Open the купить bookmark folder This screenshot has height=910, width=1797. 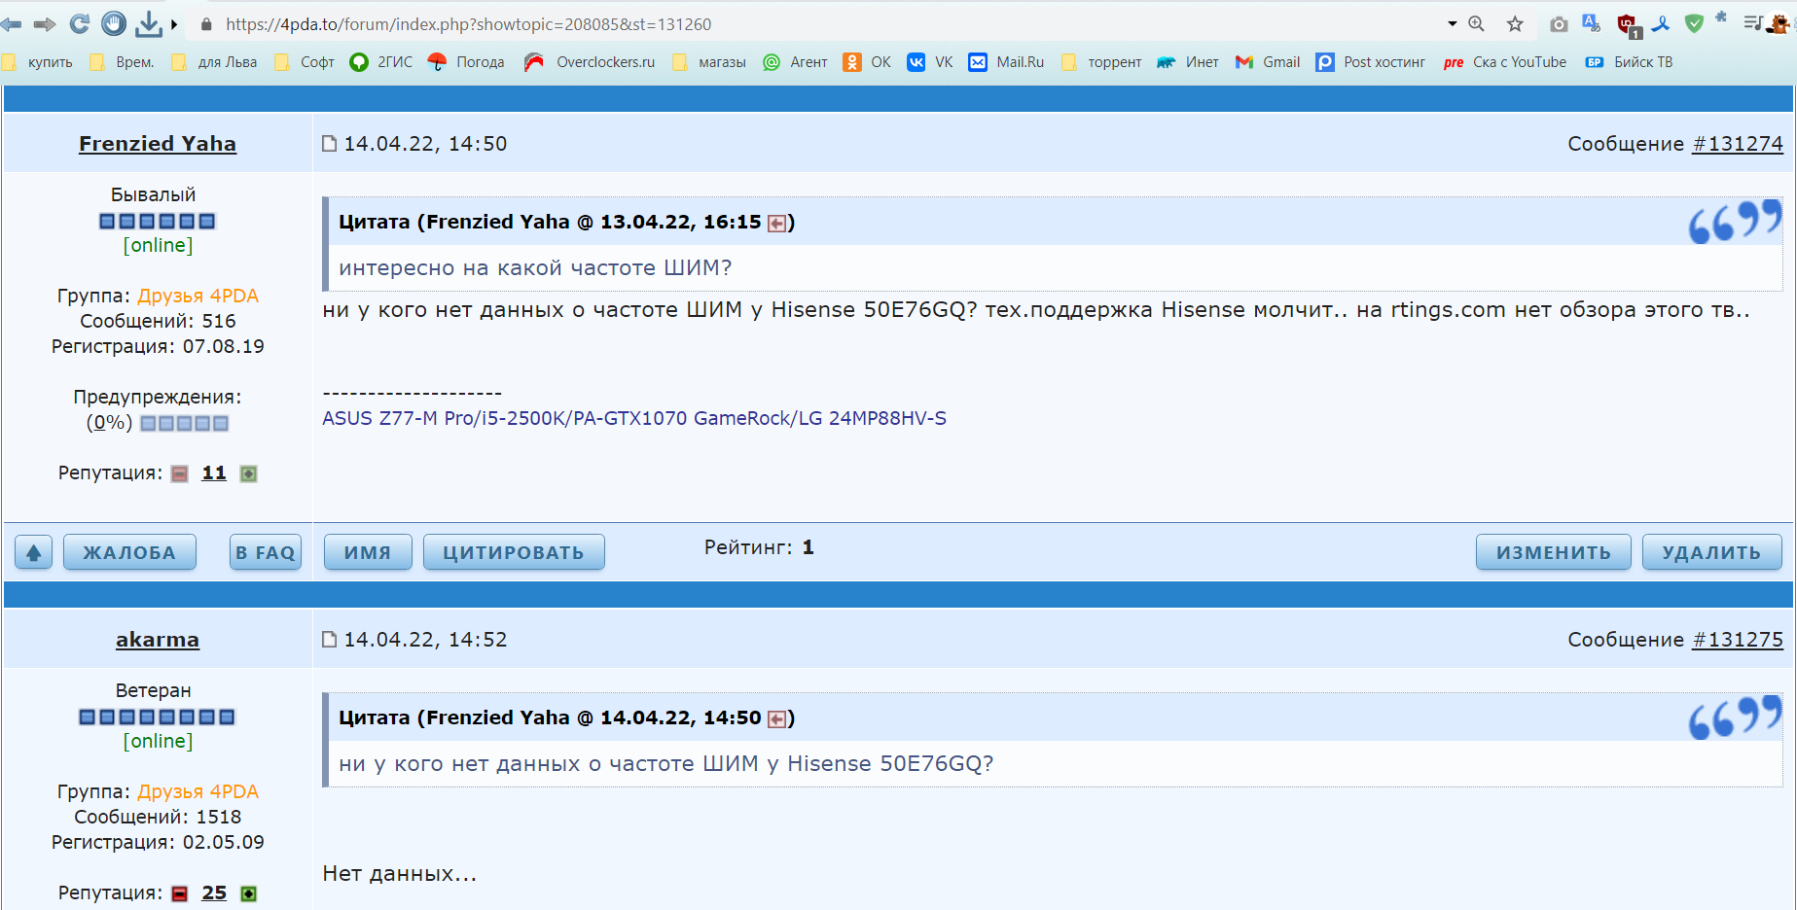pyautogui.click(x=38, y=62)
